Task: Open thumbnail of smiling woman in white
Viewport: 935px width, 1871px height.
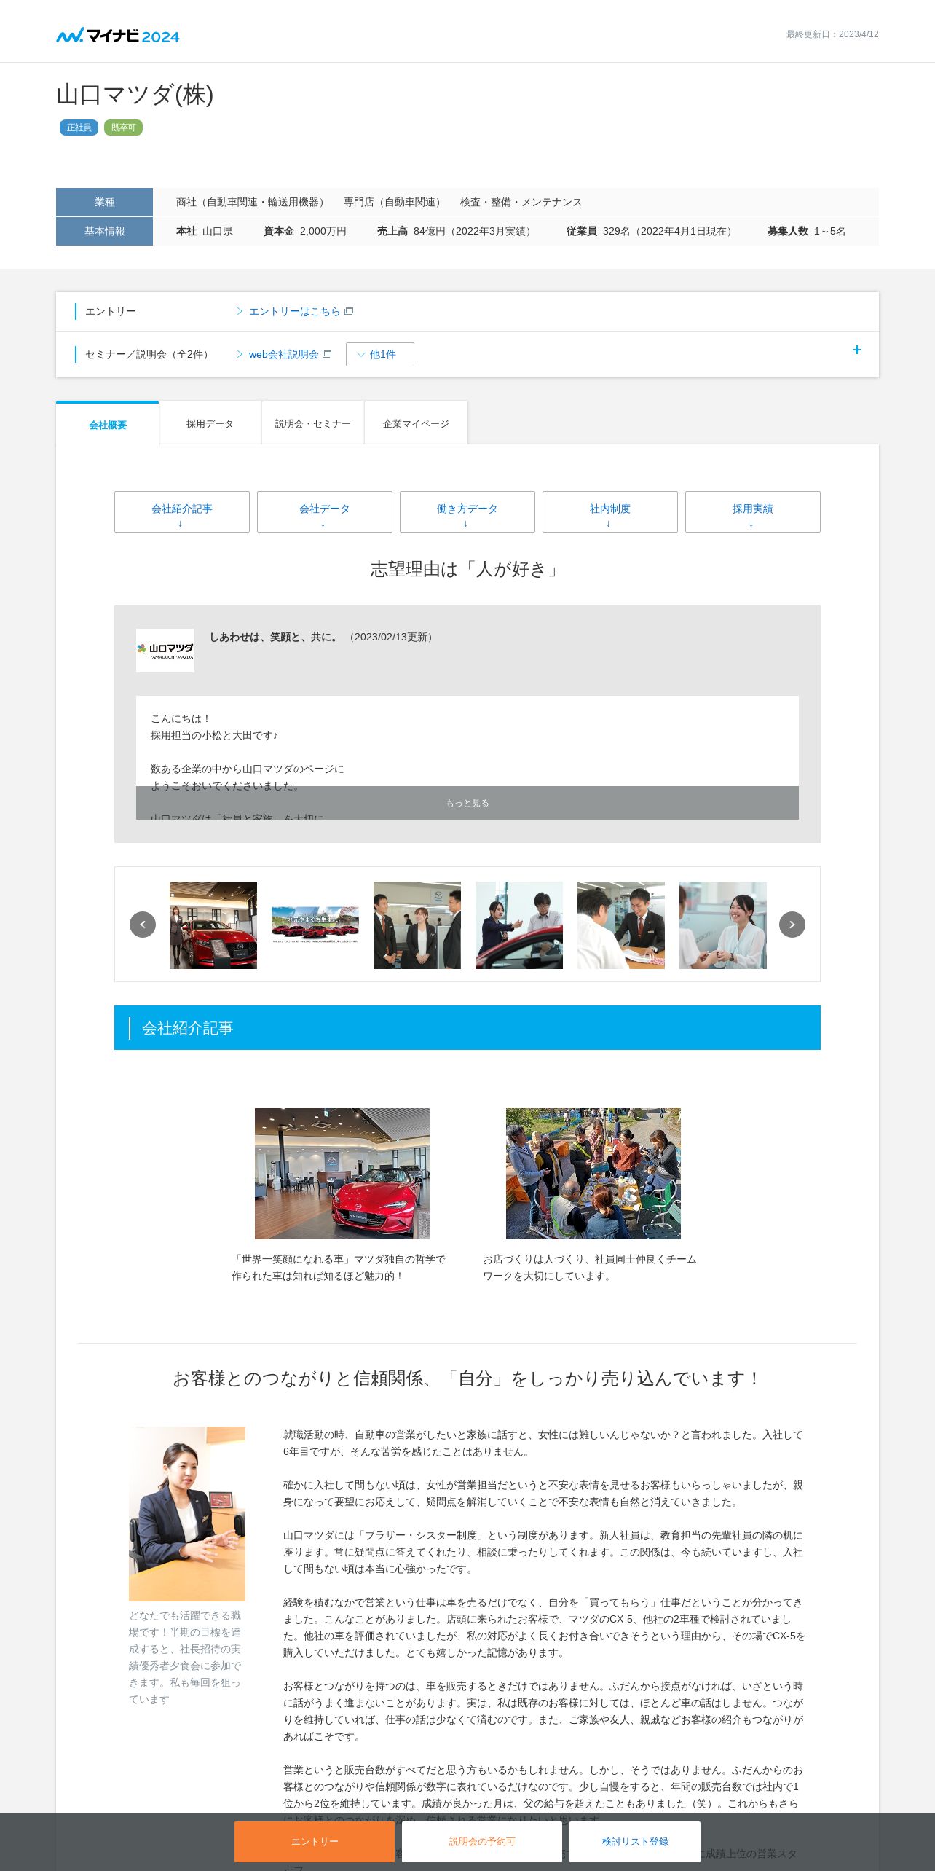Action: (x=723, y=925)
